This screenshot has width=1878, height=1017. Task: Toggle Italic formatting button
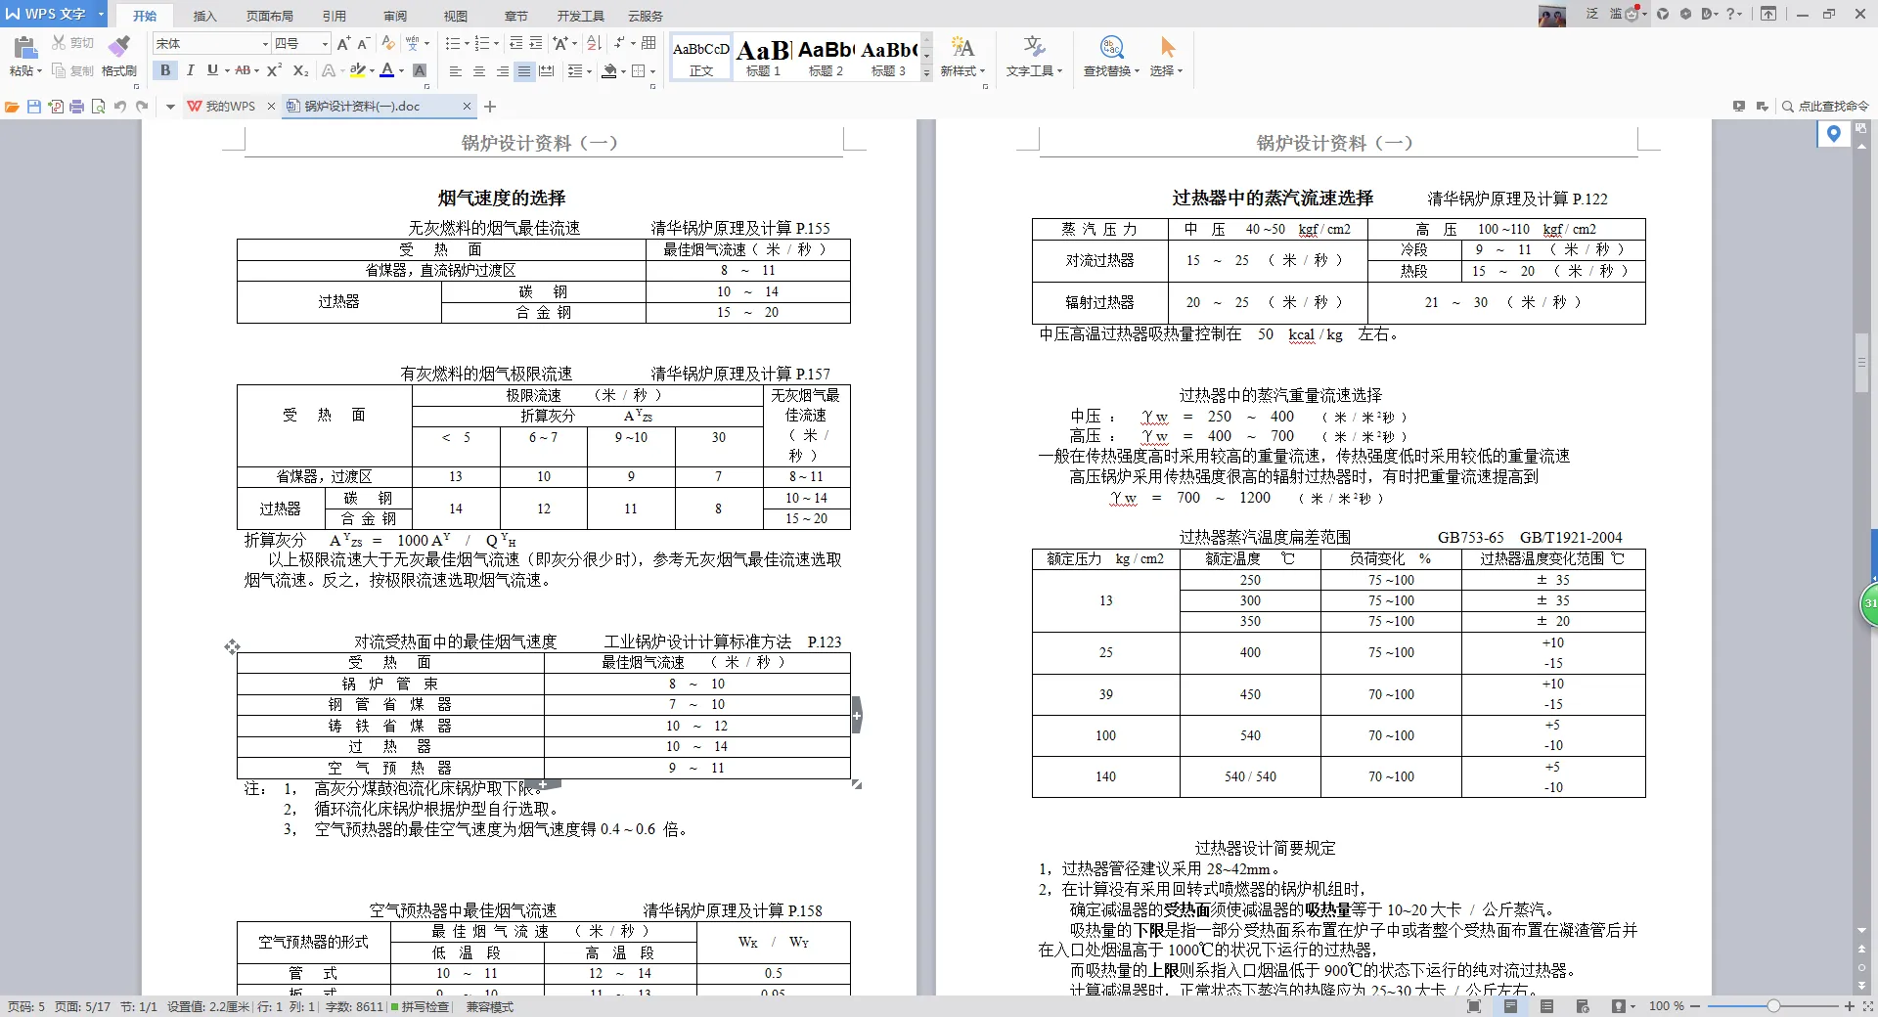pos(190,70)
